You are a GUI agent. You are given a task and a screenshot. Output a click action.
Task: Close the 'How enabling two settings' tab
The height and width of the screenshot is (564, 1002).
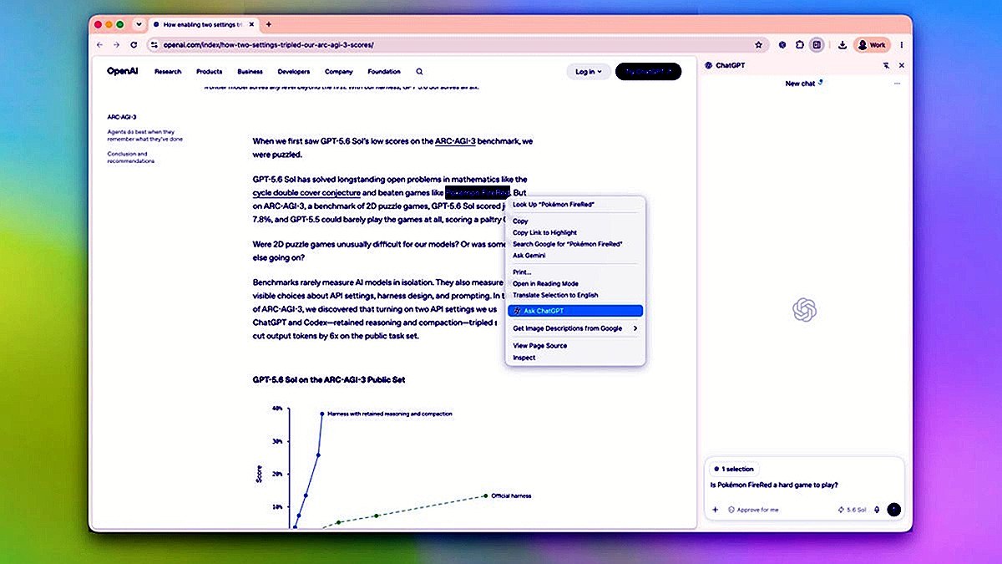[253, 24]
